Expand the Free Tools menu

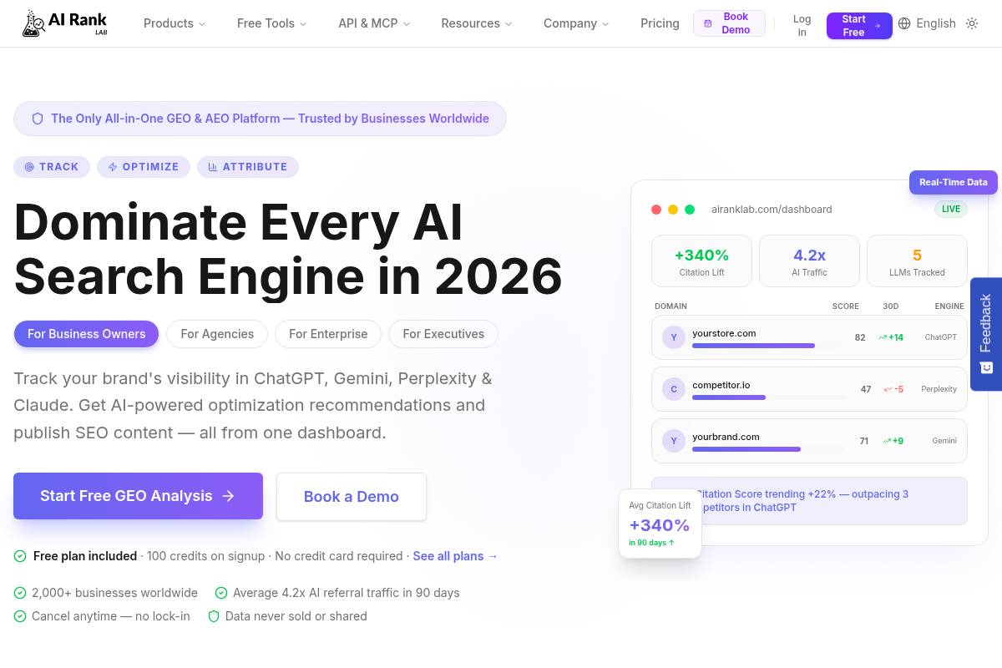point(272,23)
